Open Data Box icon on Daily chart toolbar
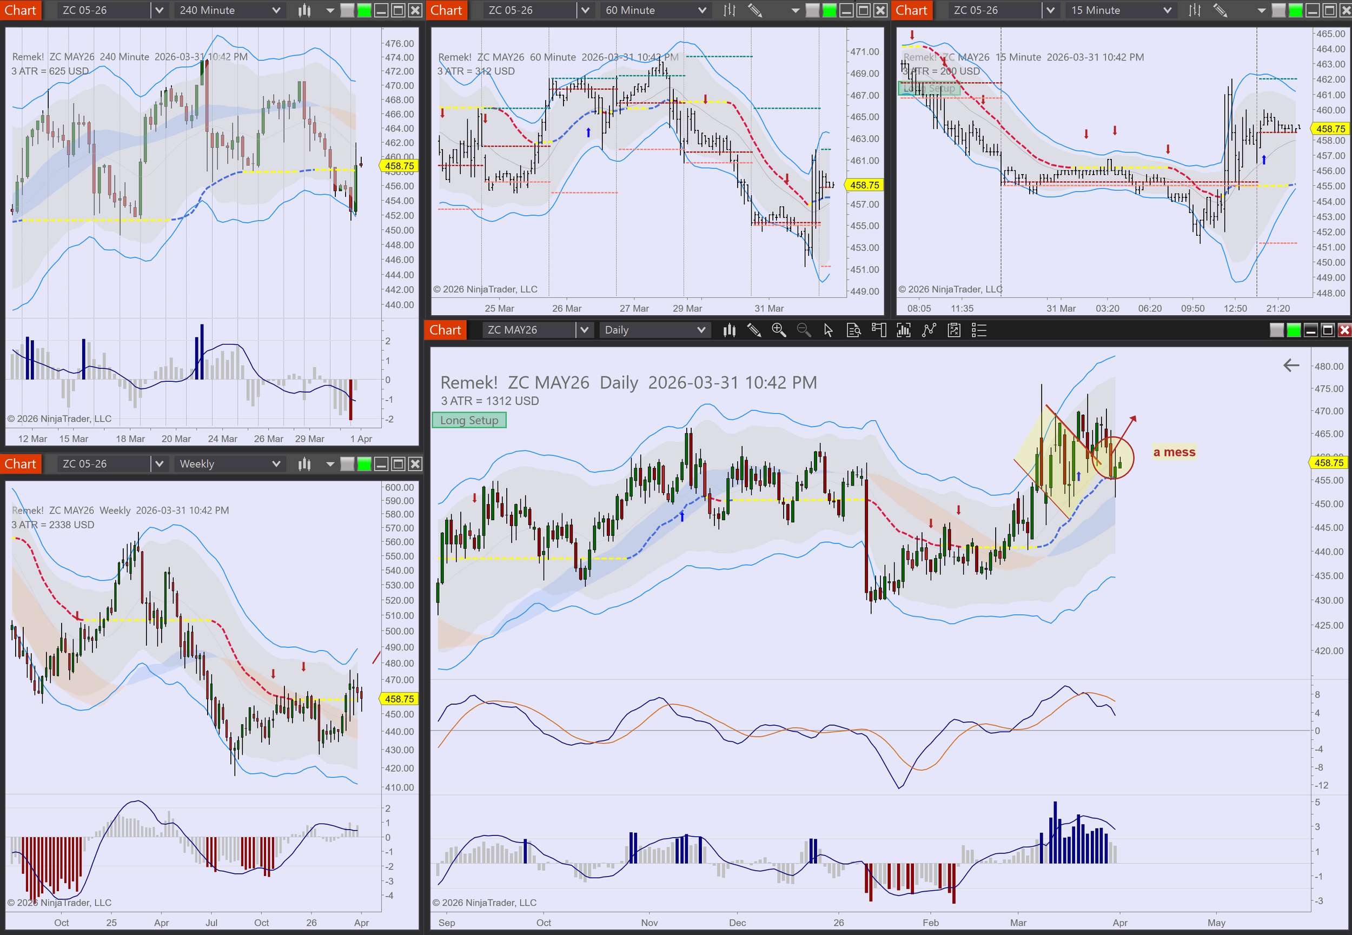The width and height of the screenshot is (1352, 935). [853, 330]
